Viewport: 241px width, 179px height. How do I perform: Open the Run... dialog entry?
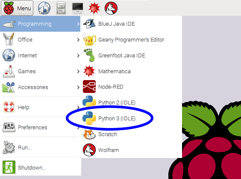click(41, 147)
